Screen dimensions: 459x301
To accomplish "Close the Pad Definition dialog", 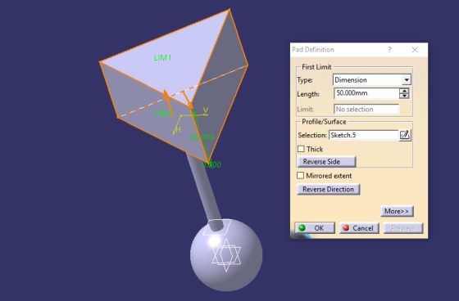I will click(415, 50).
